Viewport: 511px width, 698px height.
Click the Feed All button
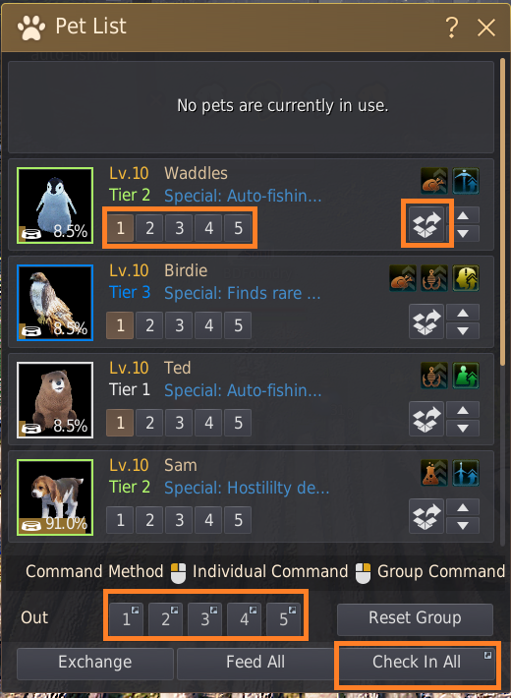click(255, 663)
